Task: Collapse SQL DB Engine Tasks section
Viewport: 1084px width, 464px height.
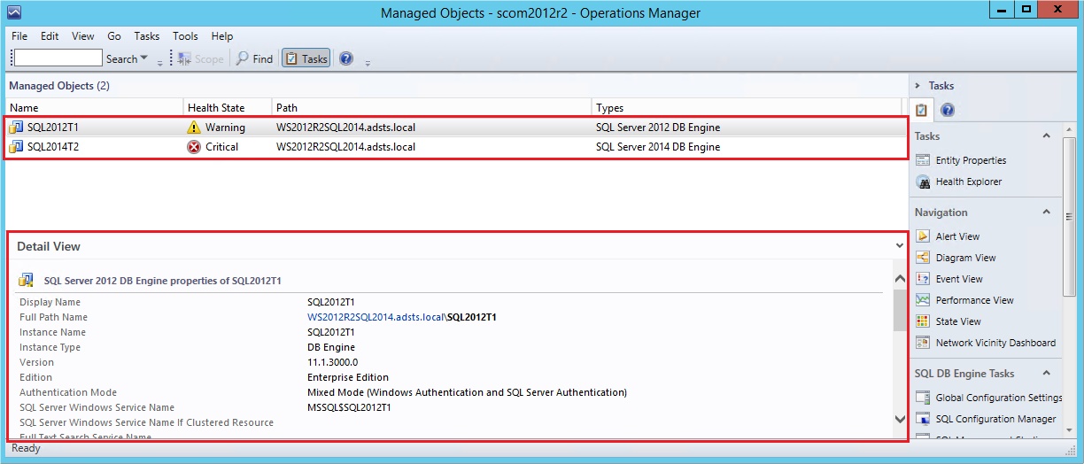Action: [1046, 374]
